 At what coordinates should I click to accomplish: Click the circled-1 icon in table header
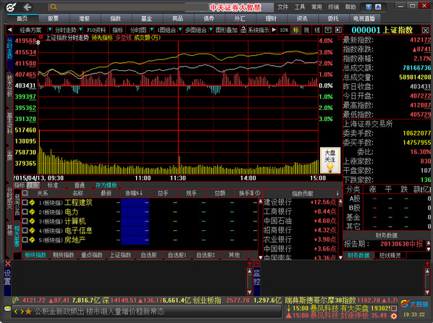click(258, 193)
